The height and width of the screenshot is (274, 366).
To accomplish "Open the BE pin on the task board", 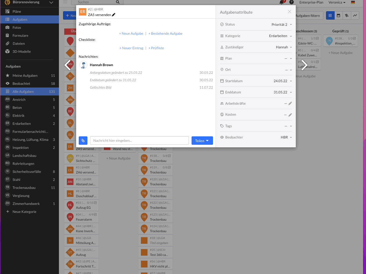I will point(70,111).
